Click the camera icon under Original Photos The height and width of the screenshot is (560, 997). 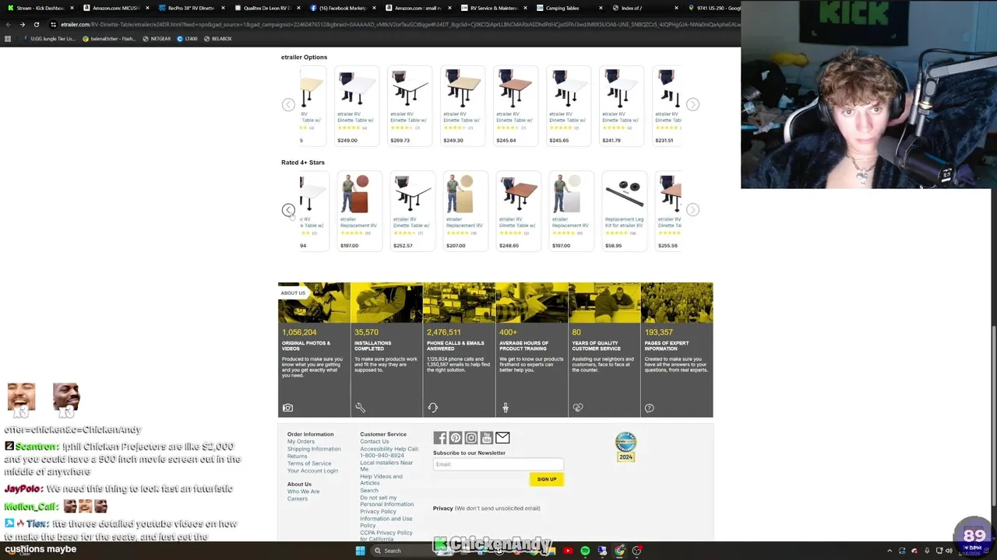point(287,408)
